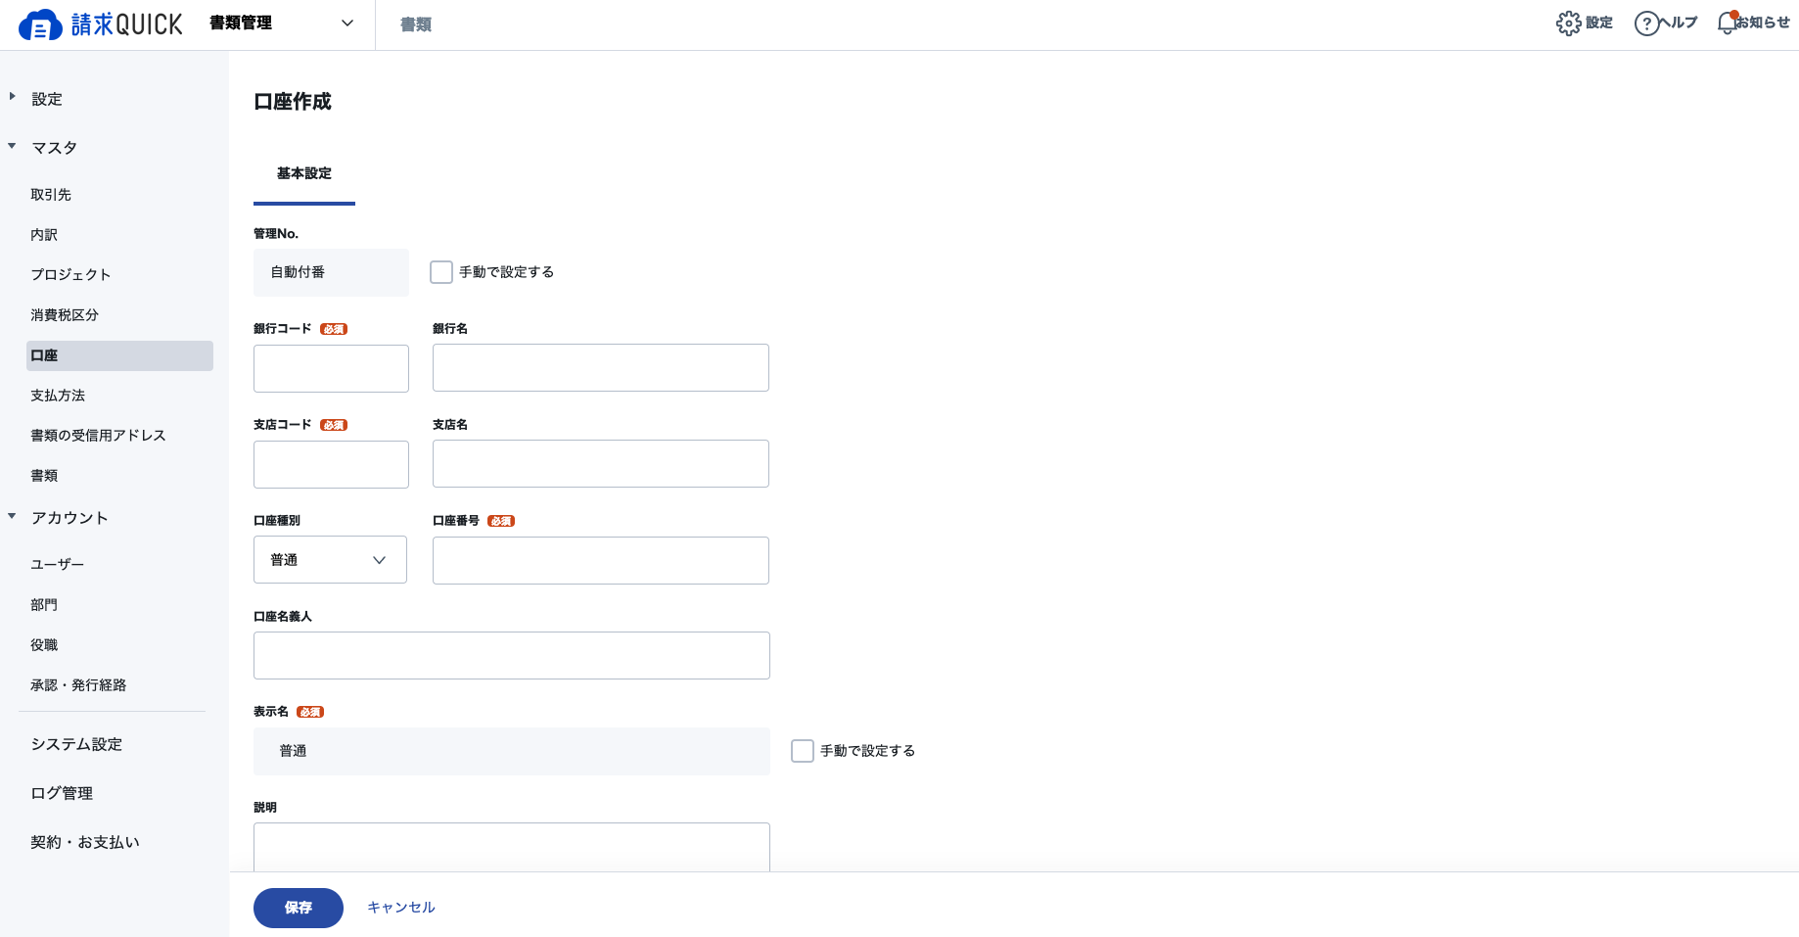The height and width of the screenshot is (937, 1799).
Task: Open the 口座種別 dropdown showing 普通
Action: coord(330,560)
